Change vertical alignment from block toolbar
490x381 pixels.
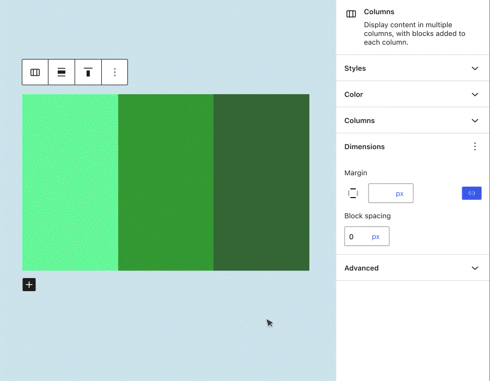point(88,72)
